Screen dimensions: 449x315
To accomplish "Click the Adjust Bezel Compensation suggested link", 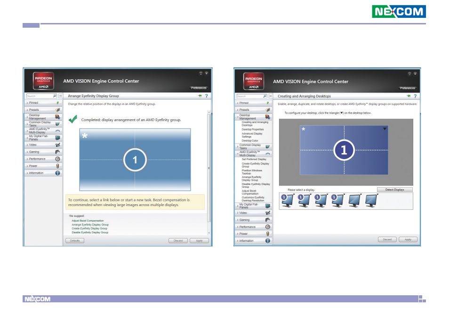I will pos(88,221).
